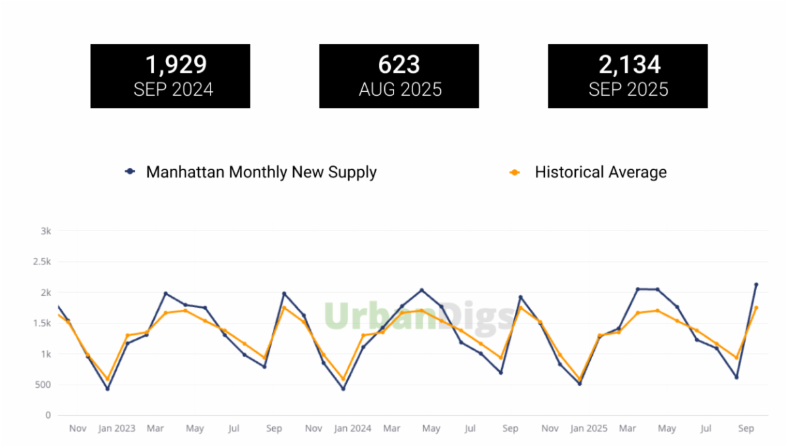Click the Jan 2025 x-axis label
The image size is (787, 447).
pyautogui.click(x=589, y=429)
